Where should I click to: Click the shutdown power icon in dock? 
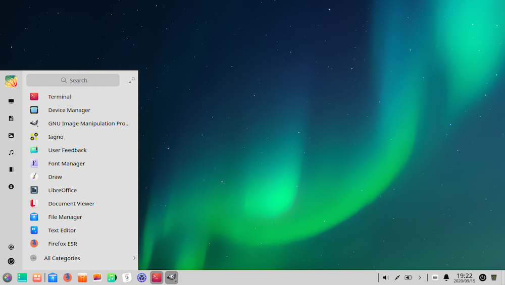(x=482, y=277)
